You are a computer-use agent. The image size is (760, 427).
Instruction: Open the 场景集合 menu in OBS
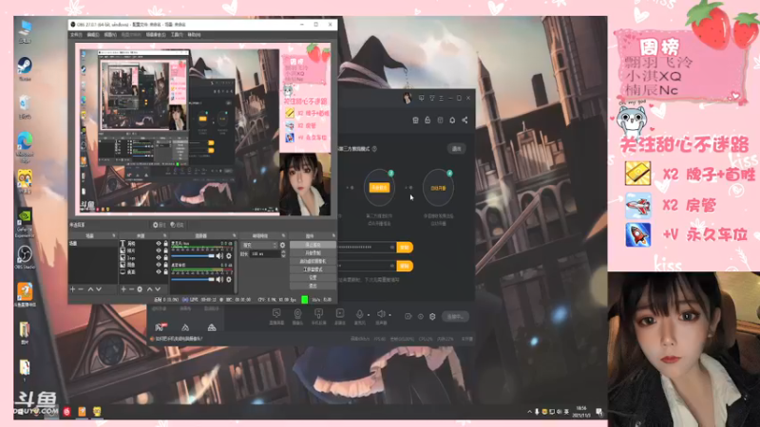coord(156,35)
